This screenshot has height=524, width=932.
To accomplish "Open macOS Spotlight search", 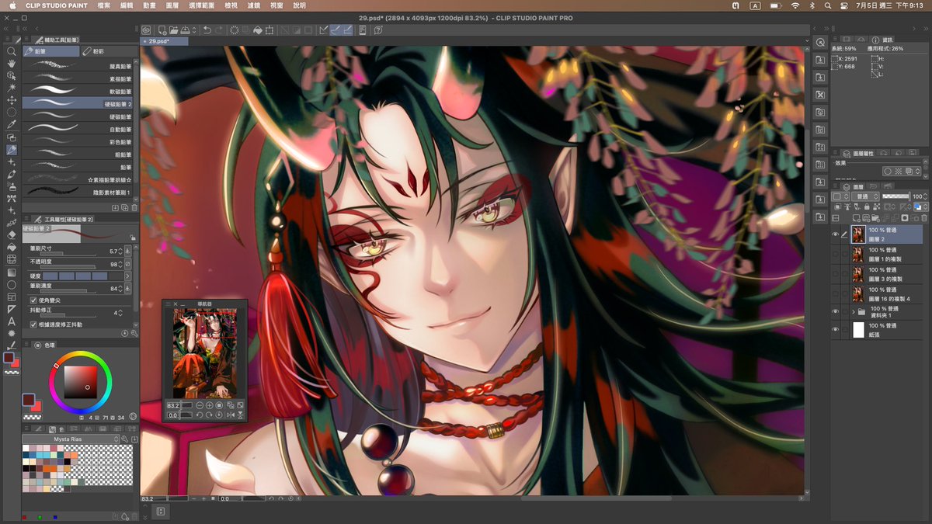I will (x=829, y=5).
